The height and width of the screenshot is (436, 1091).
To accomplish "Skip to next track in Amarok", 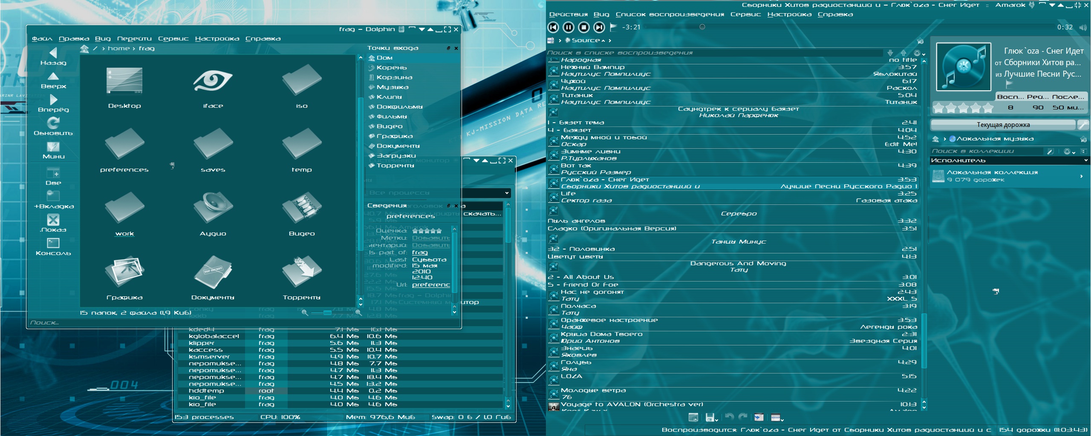I will click(x=599, y=27).
